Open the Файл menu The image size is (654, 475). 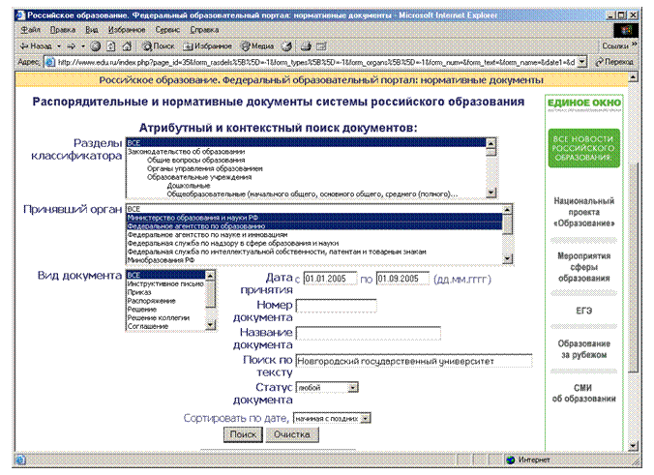click(30, 30)
